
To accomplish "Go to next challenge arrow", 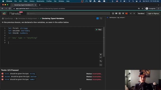I will pos(134,13).
